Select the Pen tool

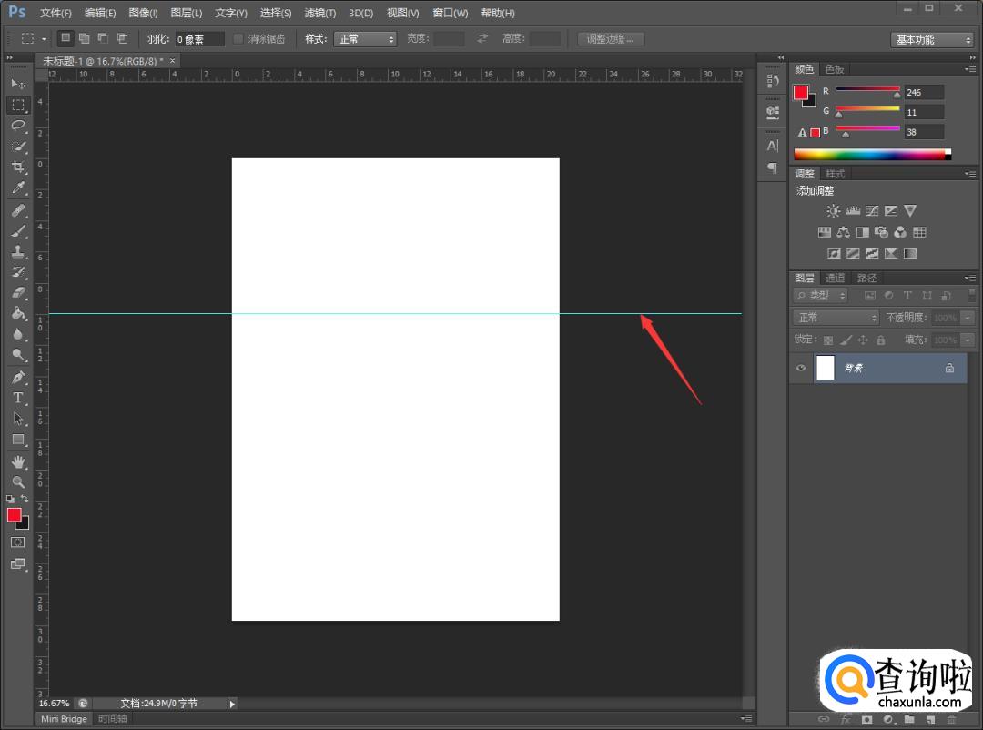click(x=18, y=377)
